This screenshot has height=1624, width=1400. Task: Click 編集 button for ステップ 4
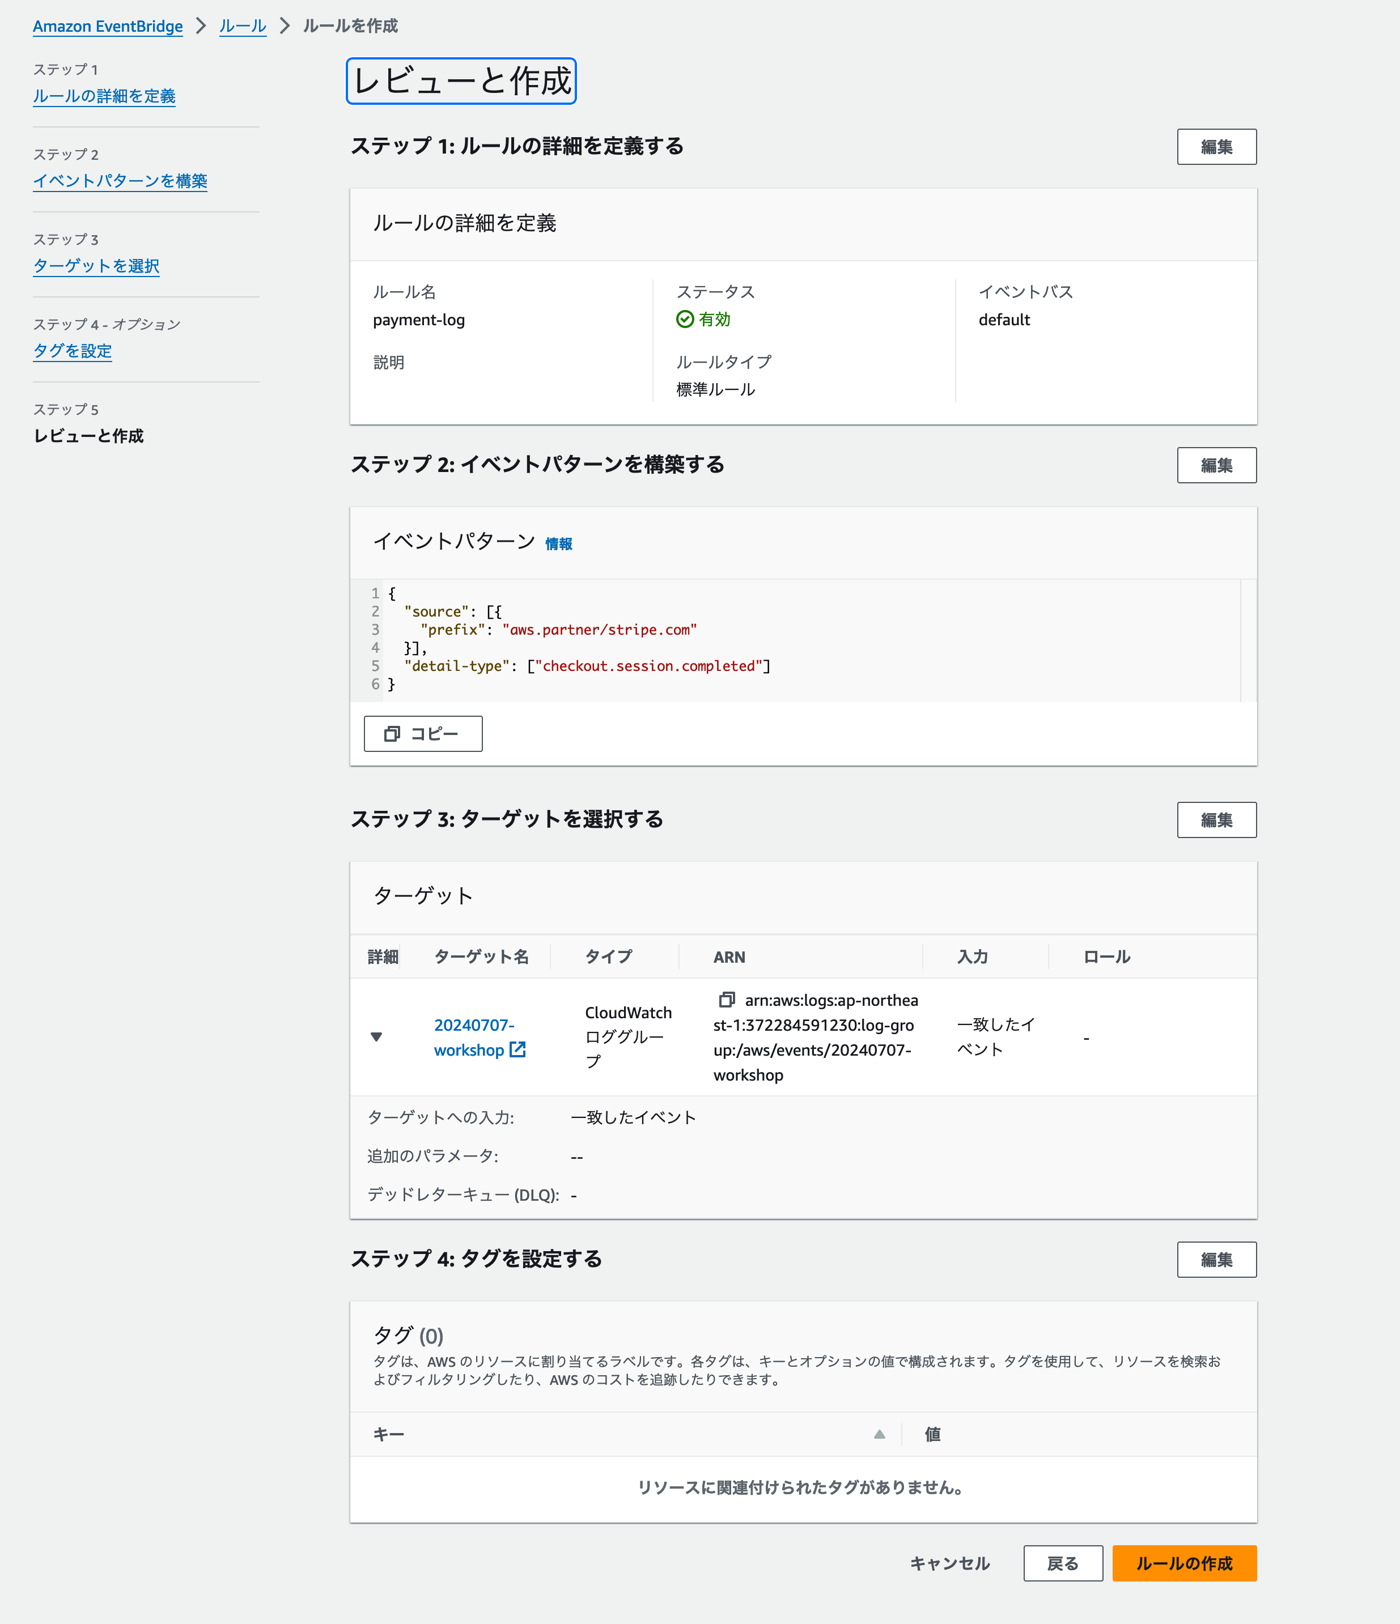1216,1259
